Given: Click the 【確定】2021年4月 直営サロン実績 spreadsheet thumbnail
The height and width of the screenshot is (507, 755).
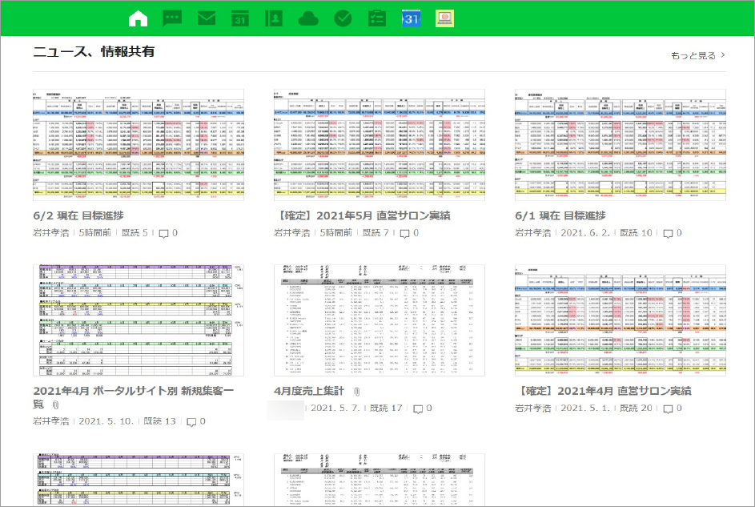Looking at the screenshot, I should [620, 320].
